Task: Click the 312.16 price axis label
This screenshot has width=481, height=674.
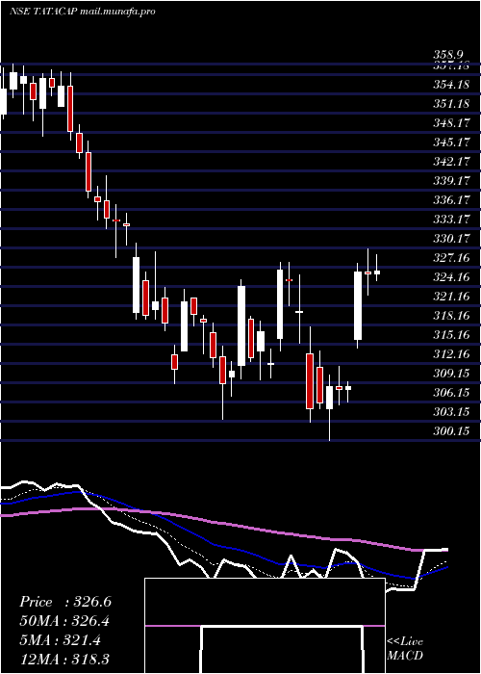Action: coord(451,353)
